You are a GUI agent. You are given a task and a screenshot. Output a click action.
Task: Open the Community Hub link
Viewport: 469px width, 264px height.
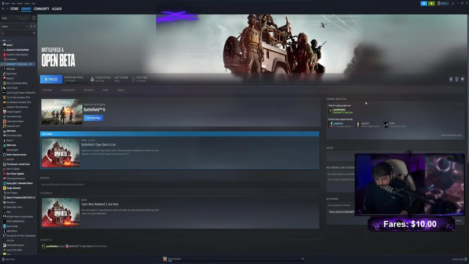(68, 90)
